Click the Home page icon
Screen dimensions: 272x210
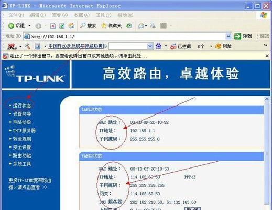71,26
